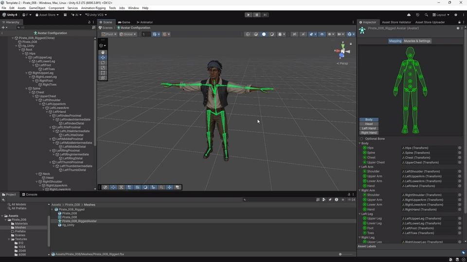Select the Head mapping button
Screen dimensions: 467x262
point(369,124)
